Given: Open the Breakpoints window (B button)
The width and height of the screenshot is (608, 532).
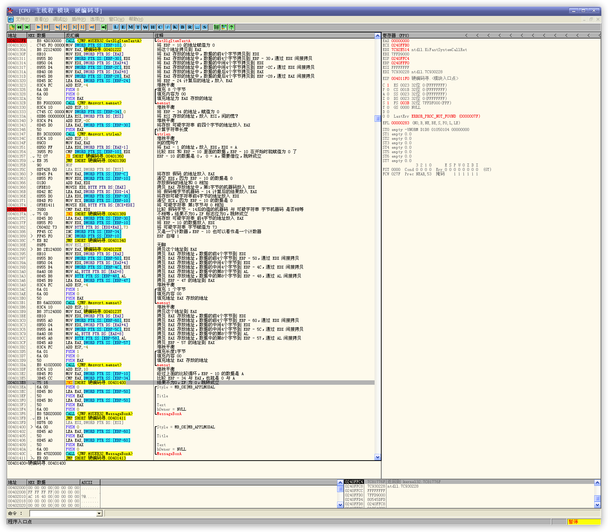Looking at the screenshot, I should click(182, 27).
